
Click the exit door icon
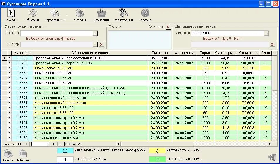(x=272, y=157)
